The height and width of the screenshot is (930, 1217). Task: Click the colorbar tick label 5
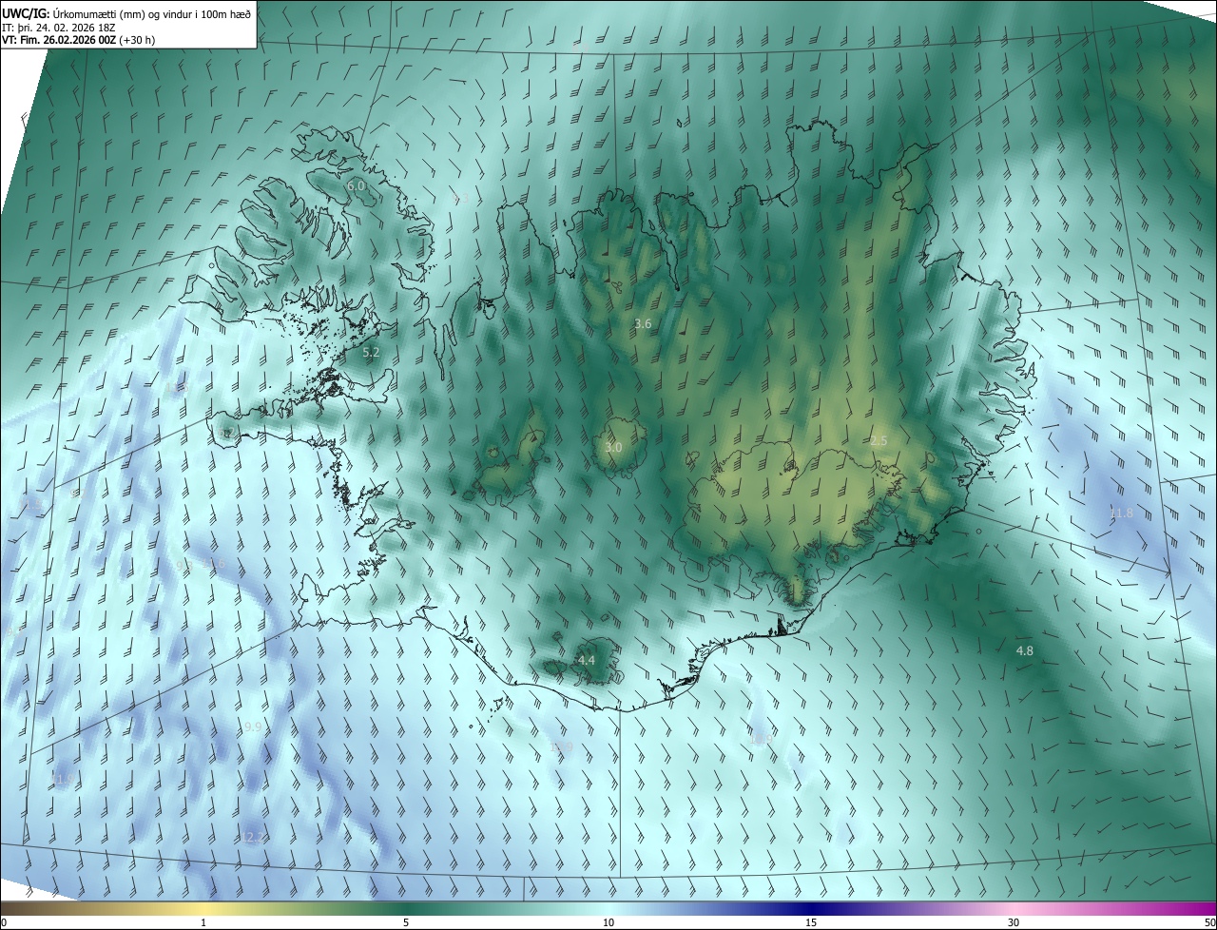[406, 922]
